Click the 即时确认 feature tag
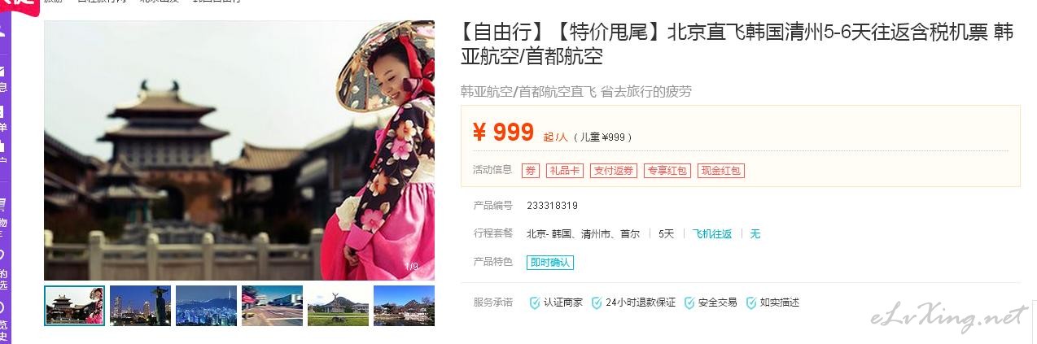This screenshot has height=344, width=1037. (x=550, y=263)
